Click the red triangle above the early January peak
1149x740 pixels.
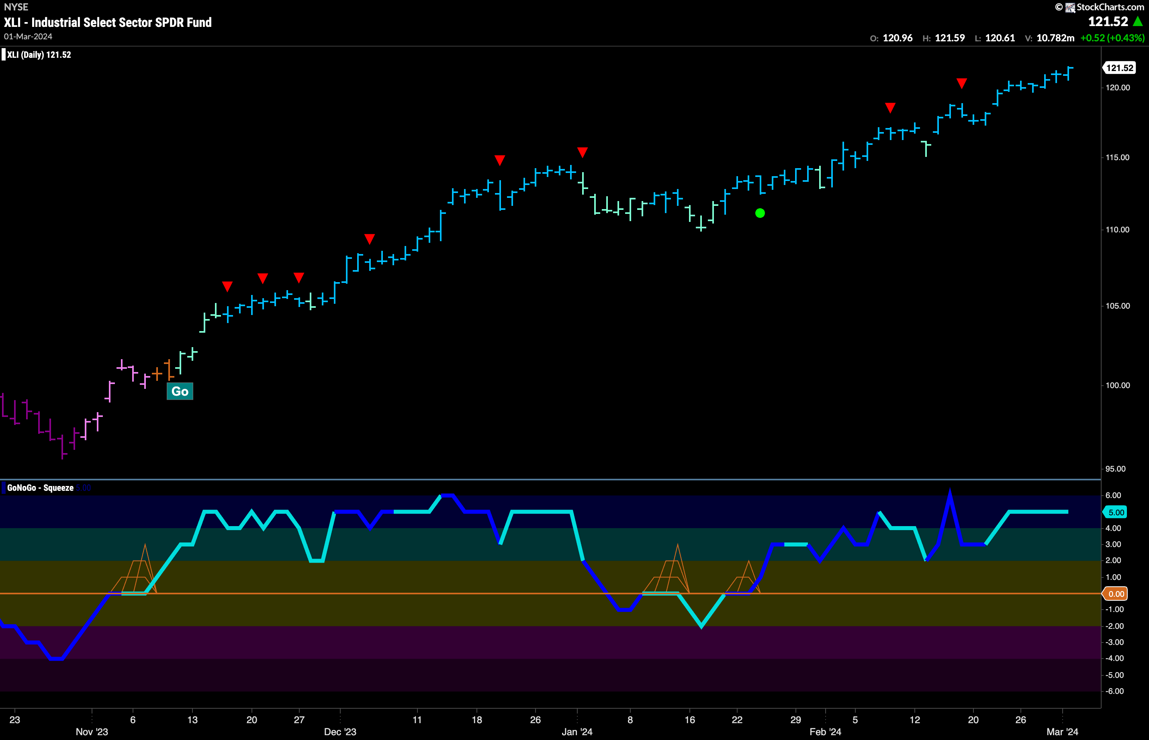coord(583,152)
